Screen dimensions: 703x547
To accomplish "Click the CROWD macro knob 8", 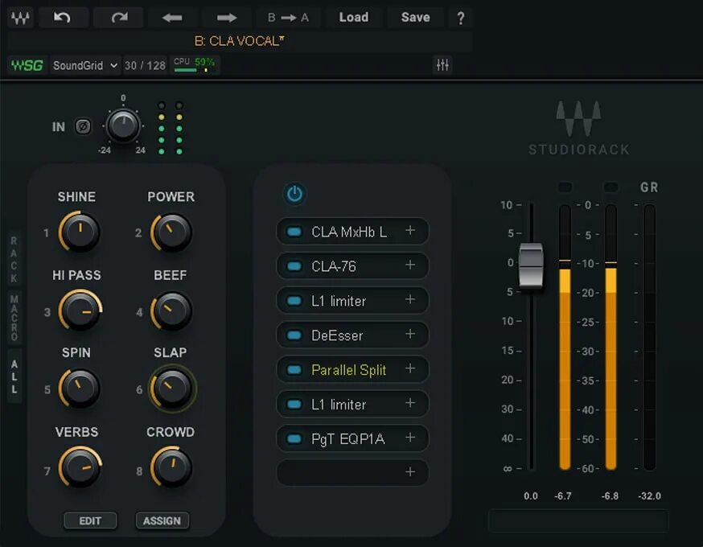I will (171, 467).
